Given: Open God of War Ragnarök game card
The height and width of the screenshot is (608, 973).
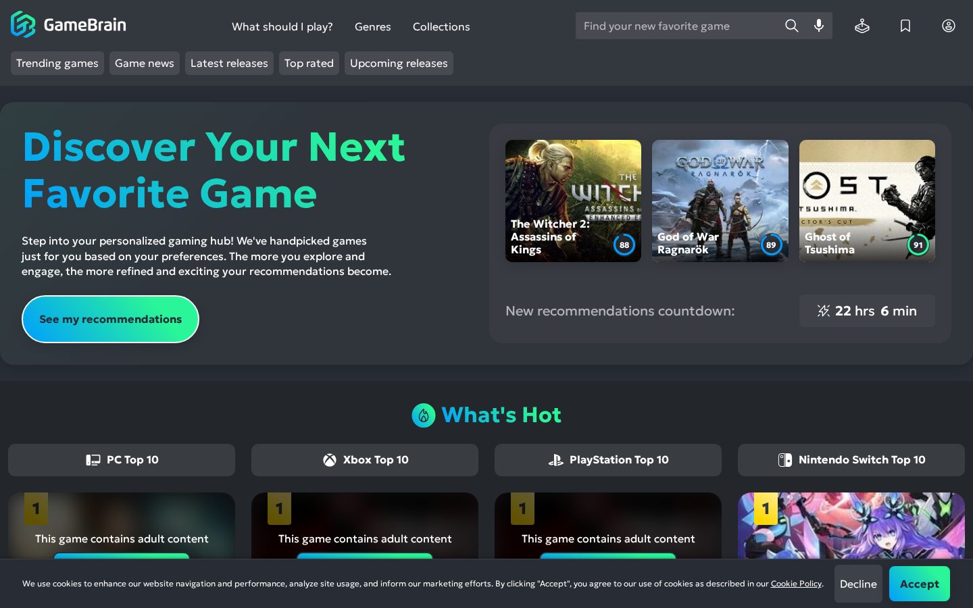Looking at the screenshot, I should pos(720,201).
